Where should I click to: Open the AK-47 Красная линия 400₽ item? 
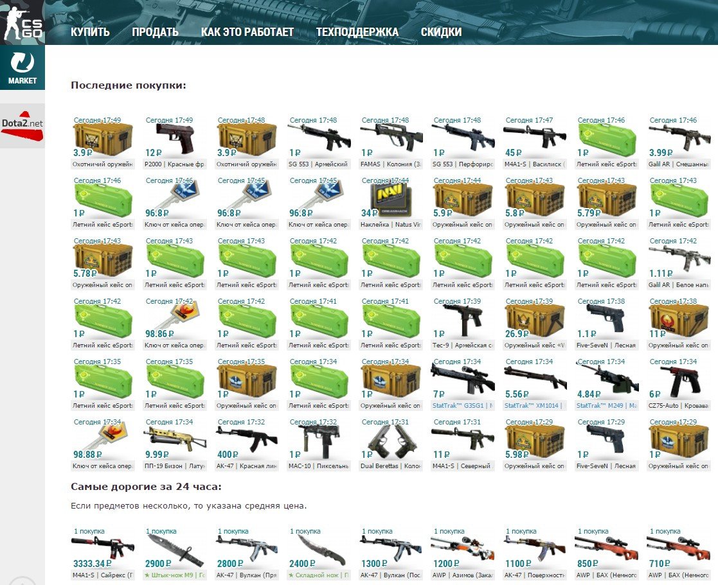coord(247,441)
